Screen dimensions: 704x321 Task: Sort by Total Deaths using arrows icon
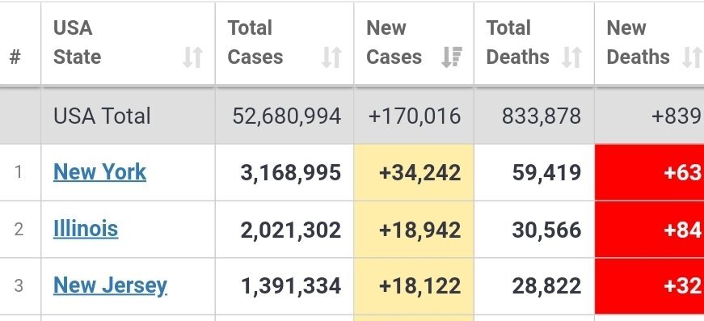(x=572, y=57)
